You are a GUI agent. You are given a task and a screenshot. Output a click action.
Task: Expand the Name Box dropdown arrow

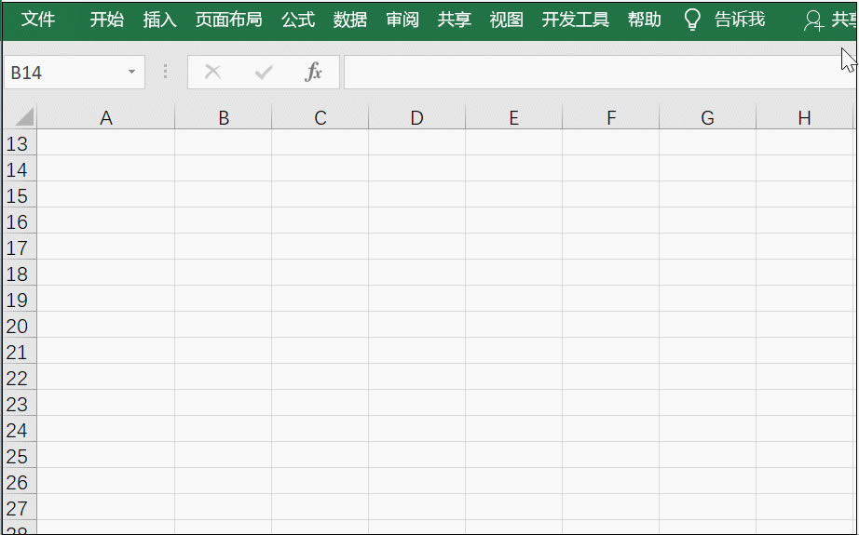[x=131, y=73]
